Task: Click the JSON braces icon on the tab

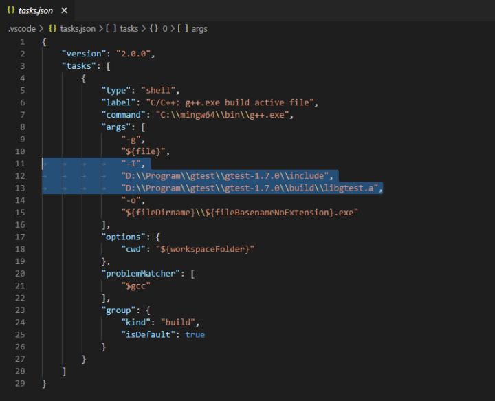Action: pos(12,11)
